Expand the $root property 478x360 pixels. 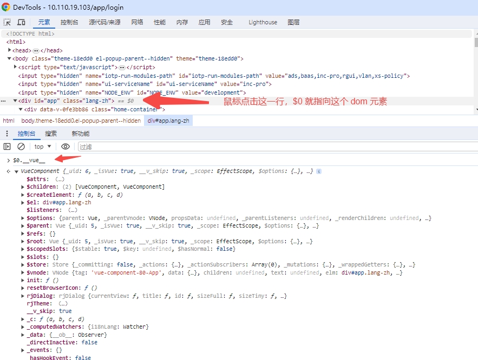click(23, 241)
